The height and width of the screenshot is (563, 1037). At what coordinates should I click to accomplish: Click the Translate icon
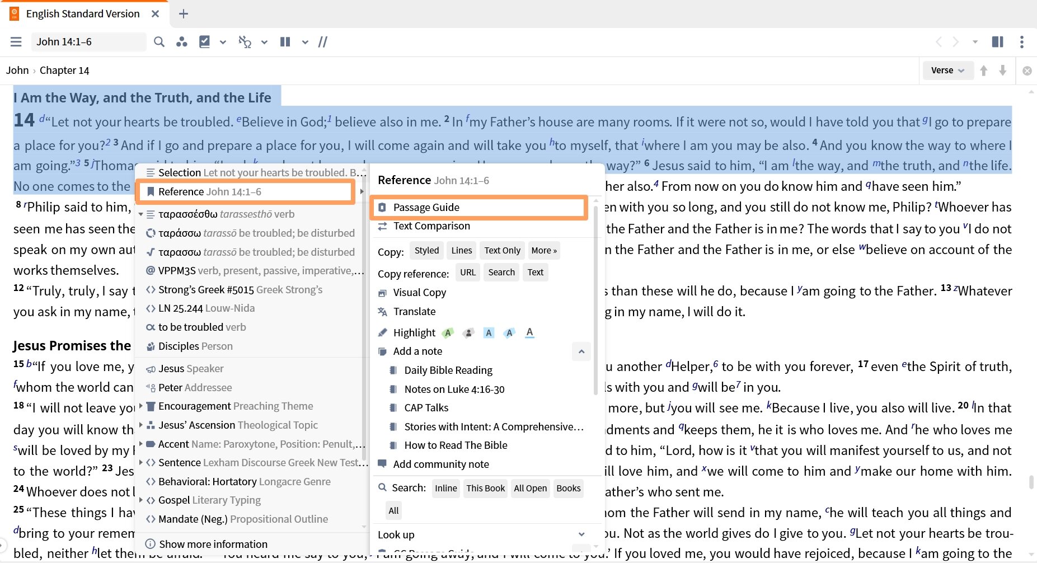click(383, 312)
